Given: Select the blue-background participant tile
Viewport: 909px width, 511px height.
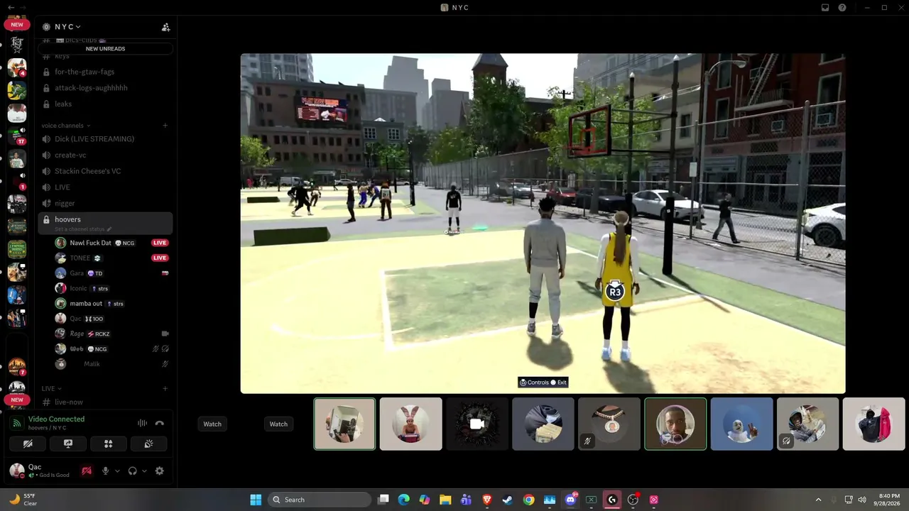Looking at the screenshot, I should coord(741,424).
